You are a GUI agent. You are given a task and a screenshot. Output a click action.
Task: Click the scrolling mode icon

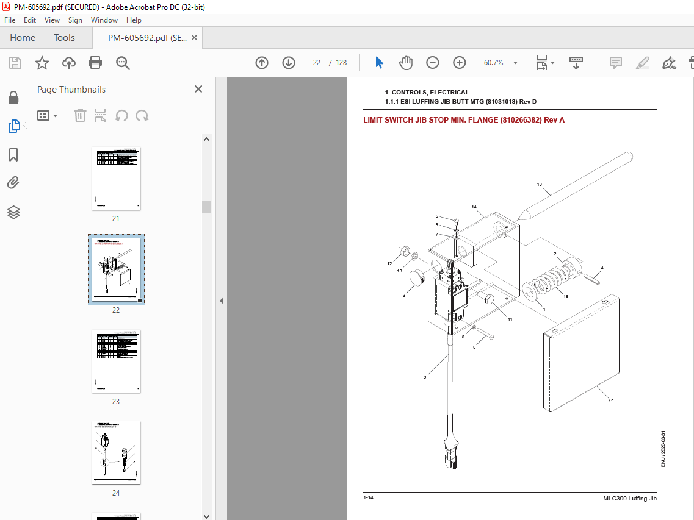coord(576,63)
